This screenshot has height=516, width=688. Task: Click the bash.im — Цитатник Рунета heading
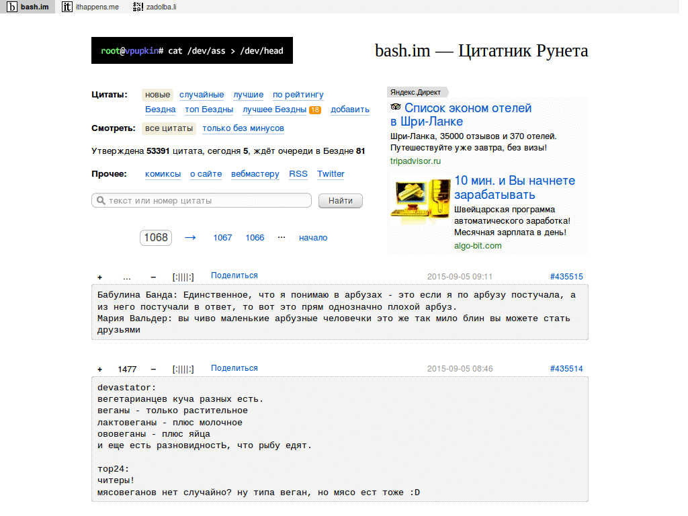[x=481, y=51]
